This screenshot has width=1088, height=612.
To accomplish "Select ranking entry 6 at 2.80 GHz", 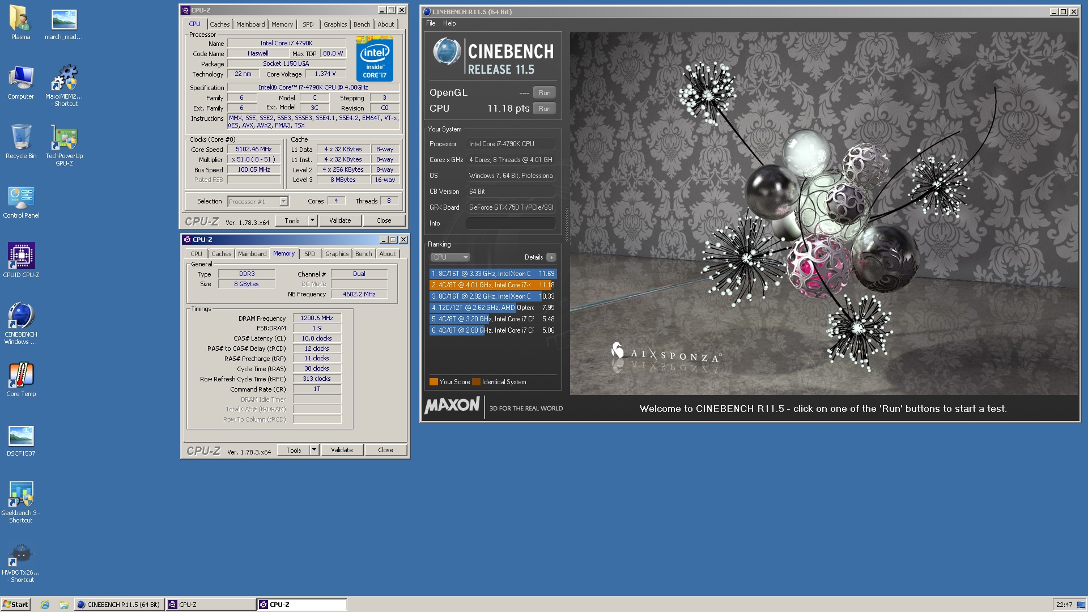I will [x=493, y=330].
